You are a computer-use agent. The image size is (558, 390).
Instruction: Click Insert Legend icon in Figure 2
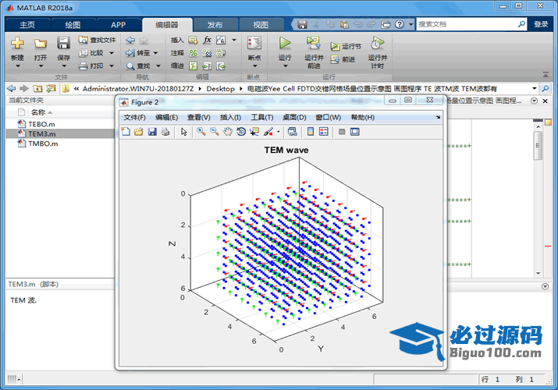point(324,132)
